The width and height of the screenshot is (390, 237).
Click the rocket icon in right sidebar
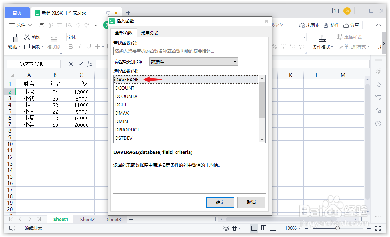pyautogui.click(x=378, y=71)
